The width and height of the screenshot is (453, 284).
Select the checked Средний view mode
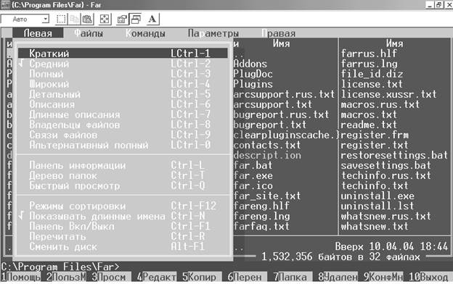[123, 64]
